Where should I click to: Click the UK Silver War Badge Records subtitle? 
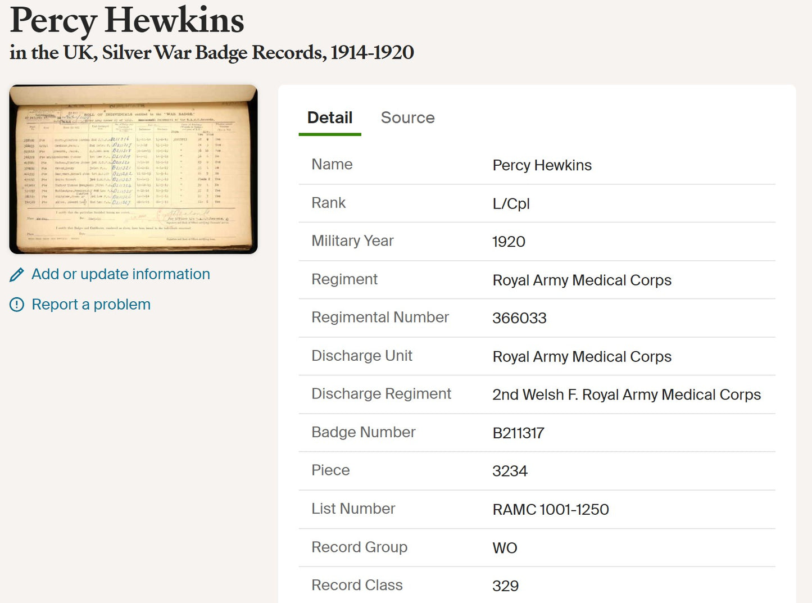[x=212, y=52]
